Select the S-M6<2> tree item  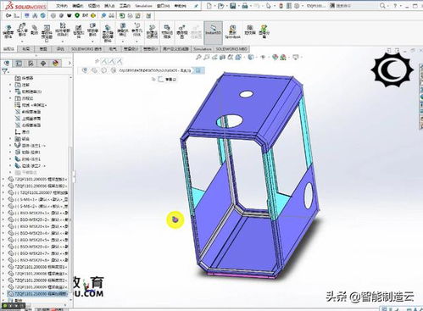37,206
